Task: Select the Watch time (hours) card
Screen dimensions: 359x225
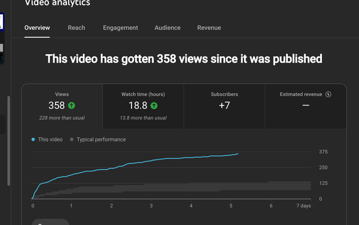Action: (143, 106)
